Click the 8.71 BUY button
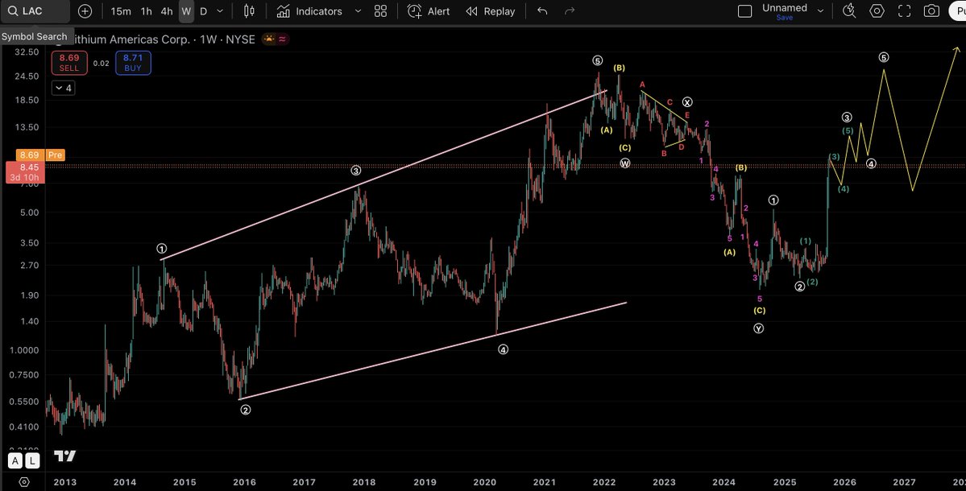 pos(133,63)
